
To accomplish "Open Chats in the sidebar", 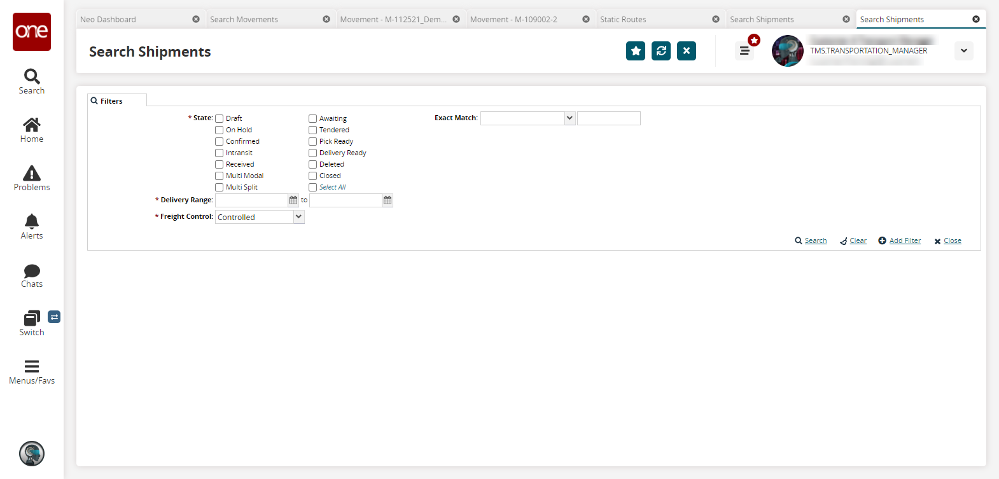I will [32, 275].
